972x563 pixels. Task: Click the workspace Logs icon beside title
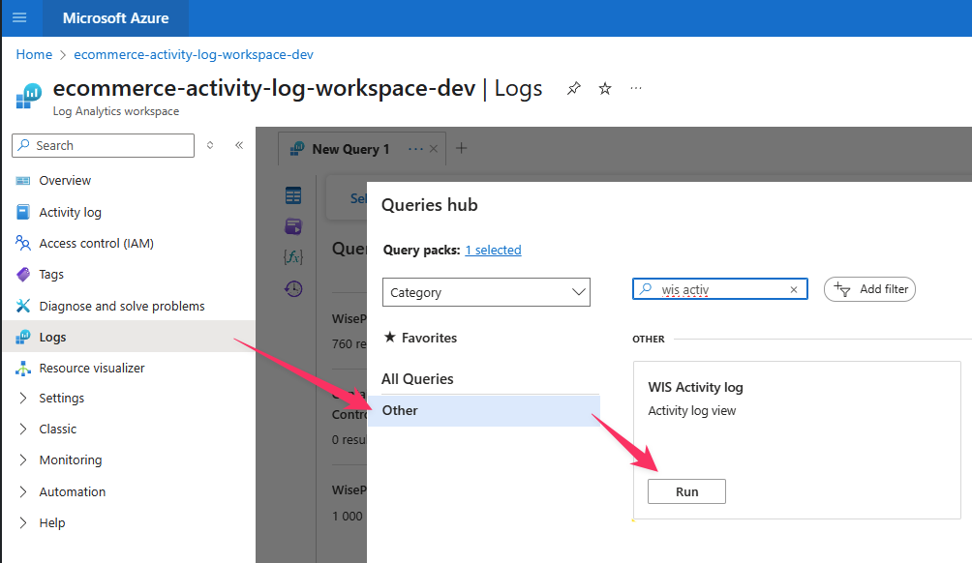(28, 96)
